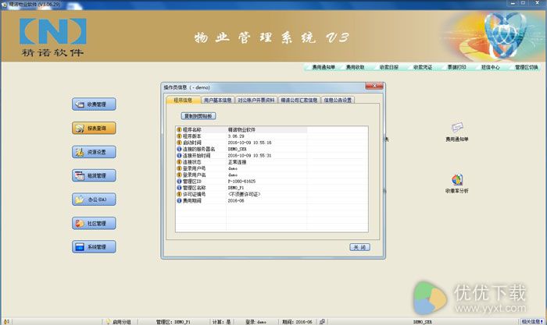Open 相关信息 dropdown in status bar

pos(532,322)
